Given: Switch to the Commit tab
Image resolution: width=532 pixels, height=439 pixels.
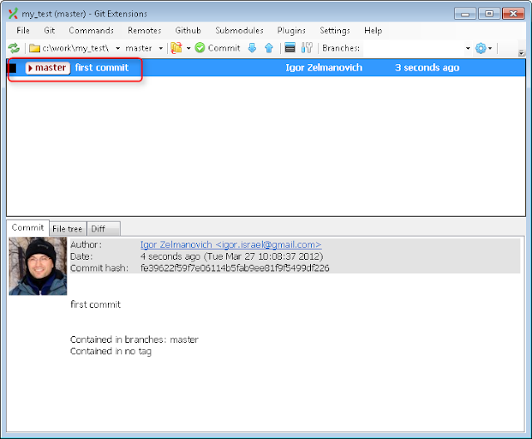Looking at the screenshot, I should tap(27, 227).
